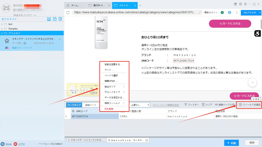Import task using download icon
This screenshot has width=262, height=147.
click(49, 19)
